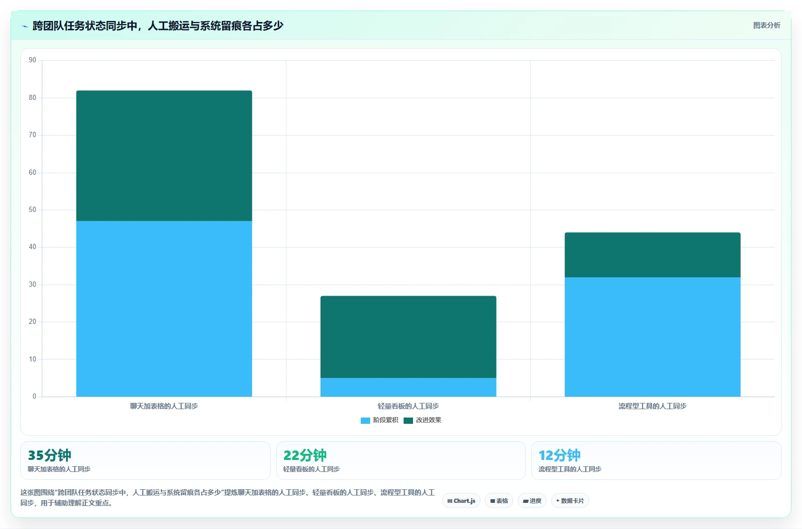Screen dimensions: 802x529
Task: Click the icon in the 进度 tag
Action: click(525, 501)
